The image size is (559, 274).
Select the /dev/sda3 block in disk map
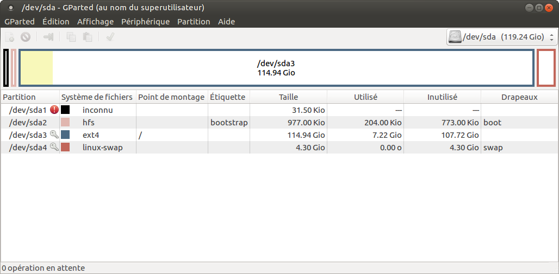click(276, 68)
